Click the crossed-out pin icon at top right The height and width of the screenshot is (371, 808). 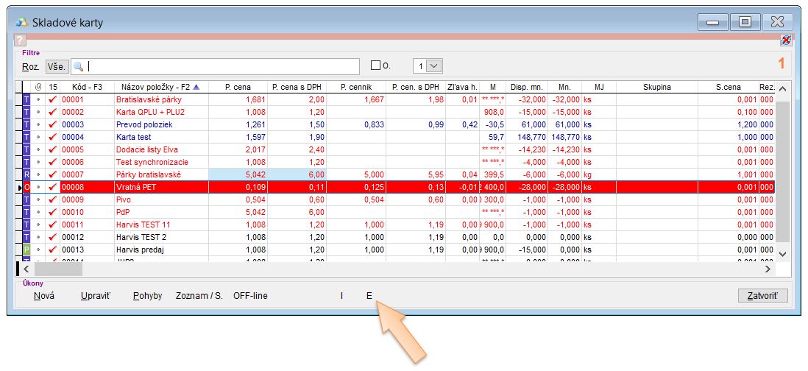(x=786, y=40)
